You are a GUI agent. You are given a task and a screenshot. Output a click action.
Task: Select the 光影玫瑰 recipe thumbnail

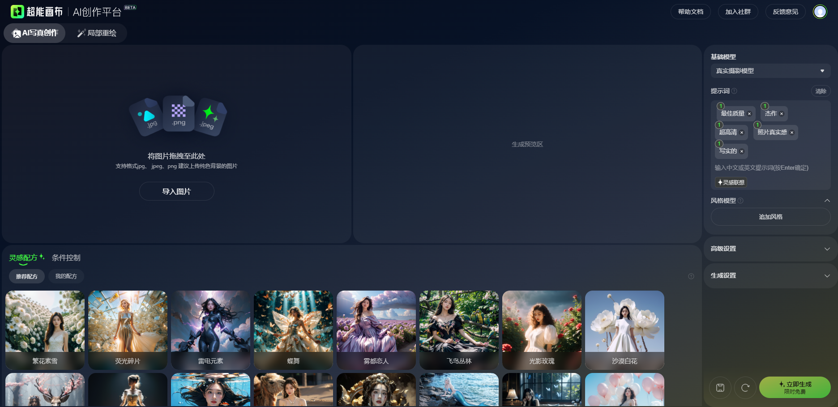tap(542, 330)
